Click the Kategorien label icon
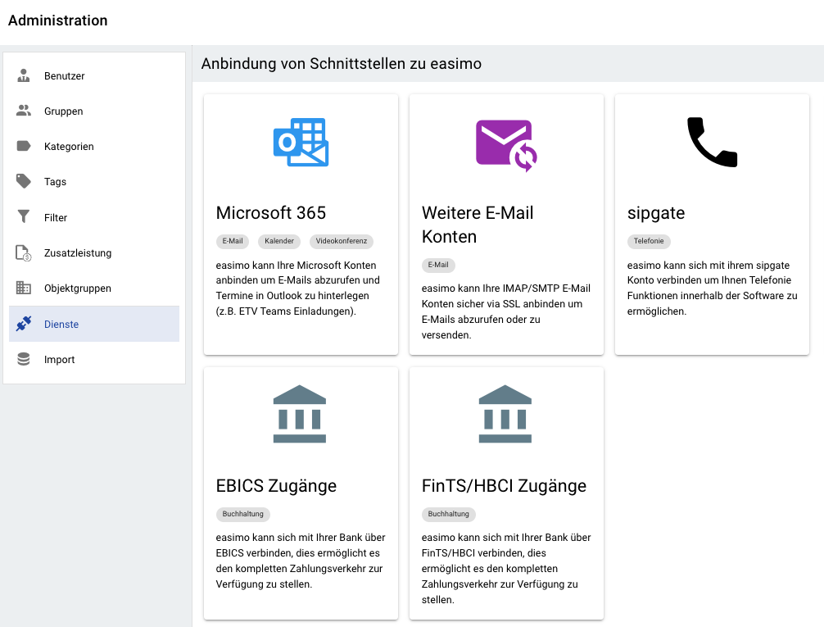The width and height of the screenshot is (824, 627). pyautogui.click(x=24, y=146)
